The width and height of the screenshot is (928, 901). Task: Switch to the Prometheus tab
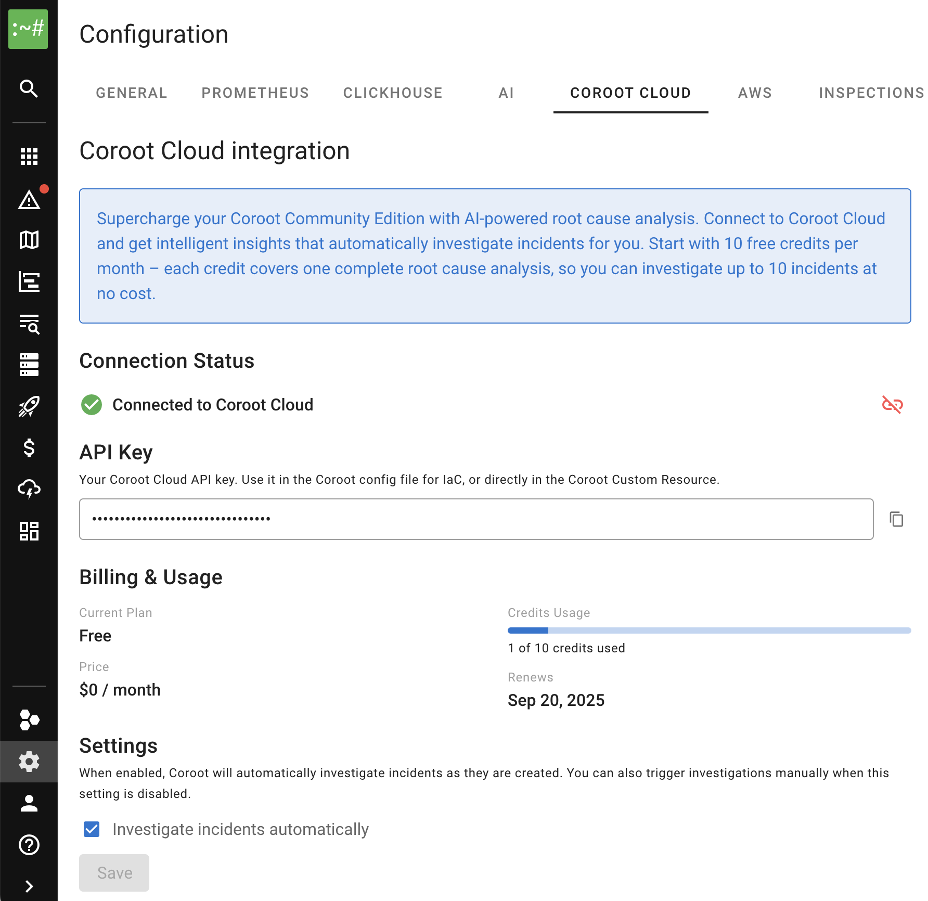click(x=255, y=93)
